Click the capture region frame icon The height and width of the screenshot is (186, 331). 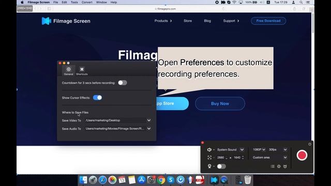coord(209,158)
